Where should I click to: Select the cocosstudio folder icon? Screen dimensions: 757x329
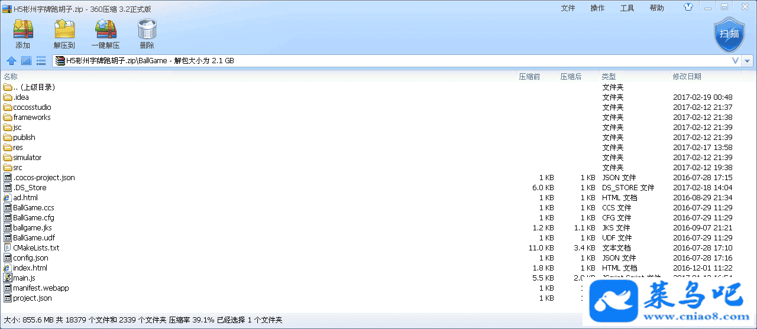8,108
